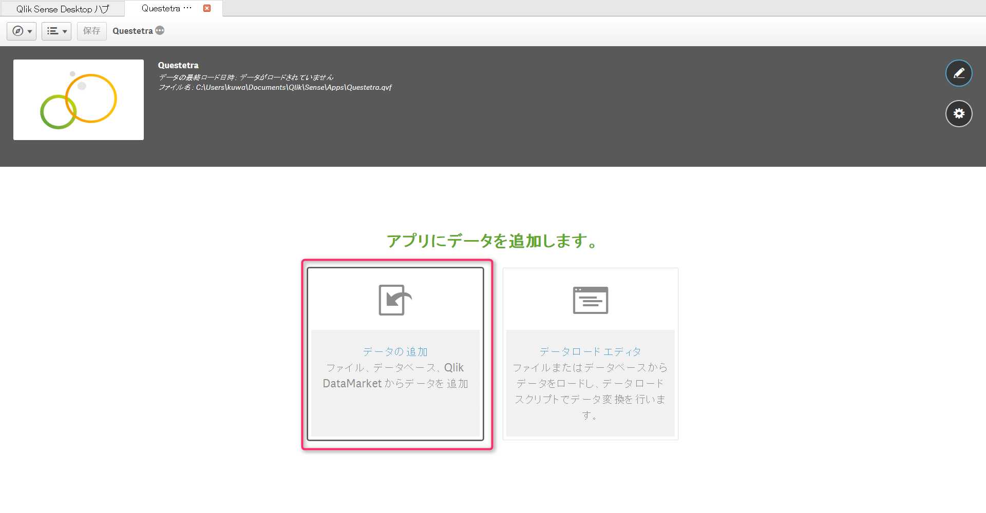This screenshot has width=986, height=513.
Task: Click the pencil edit app details button
Action: tap(959, 73)
